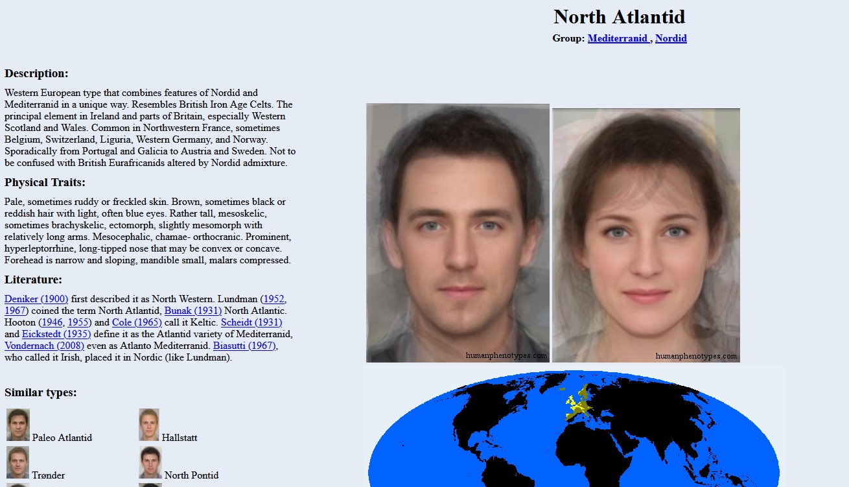Follow the Cole (1965) reference
Image resolution: width=849 pixels, height=487 pixels.
coord(137,322)
